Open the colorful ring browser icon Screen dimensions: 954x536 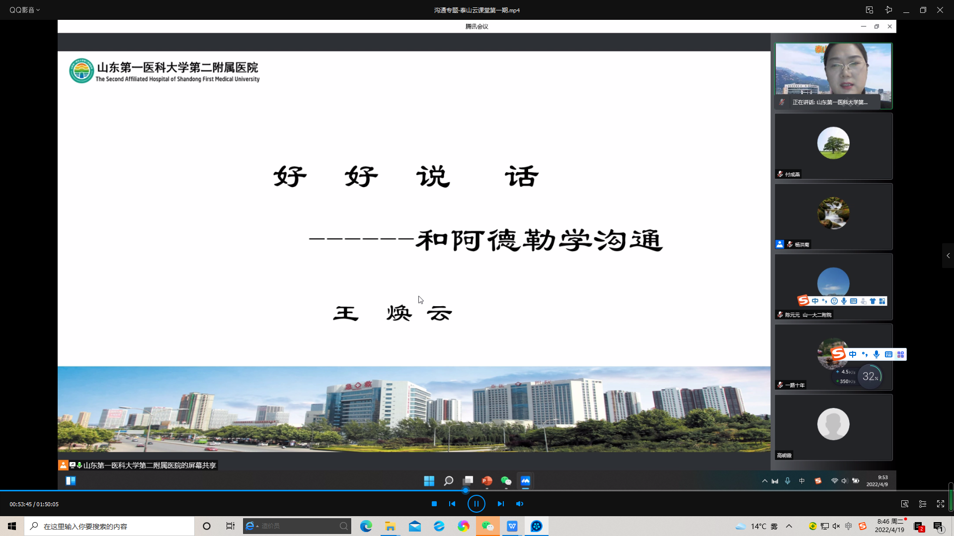(464, 526)
